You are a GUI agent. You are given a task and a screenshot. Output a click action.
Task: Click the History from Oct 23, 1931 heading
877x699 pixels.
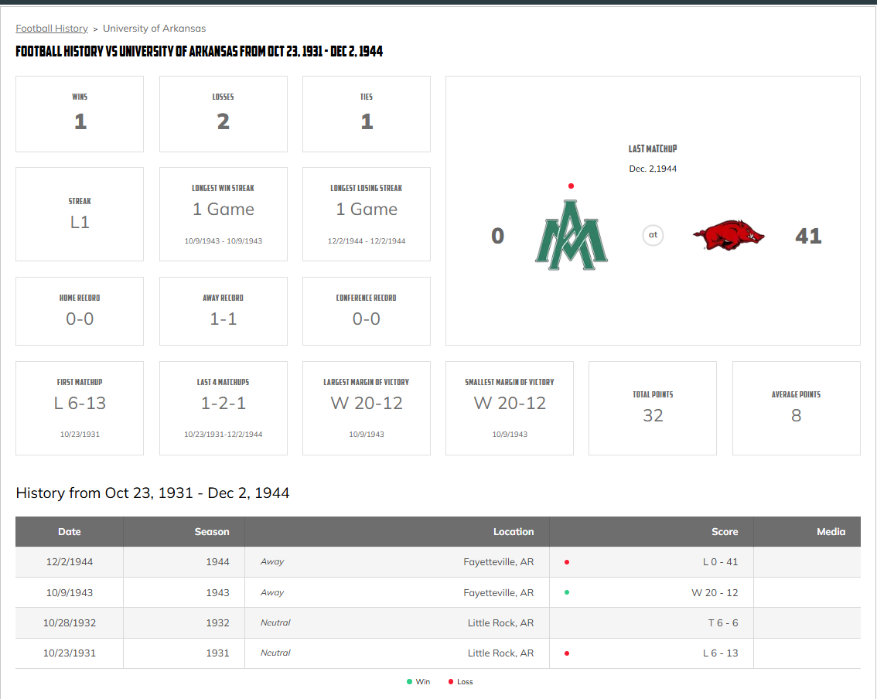click(152, 493)
